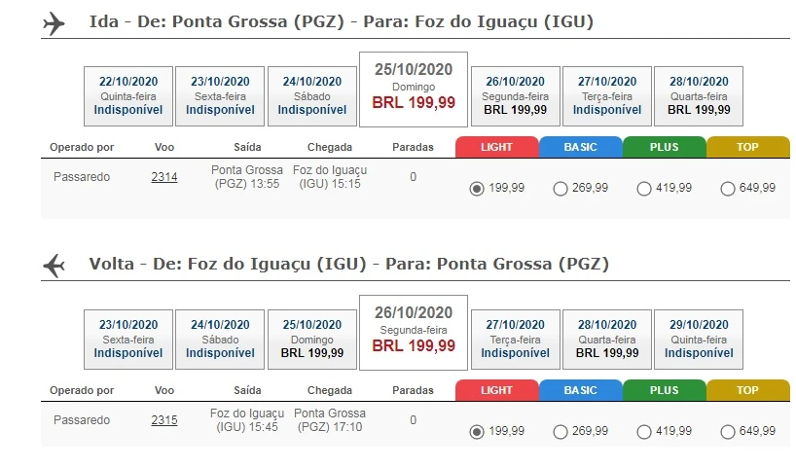Viewport: 796px width, 467px height.
Task: Select outbound date 28/10/2020 Quarta-feira
Action: pyautogui.click(x=699, y=95)
